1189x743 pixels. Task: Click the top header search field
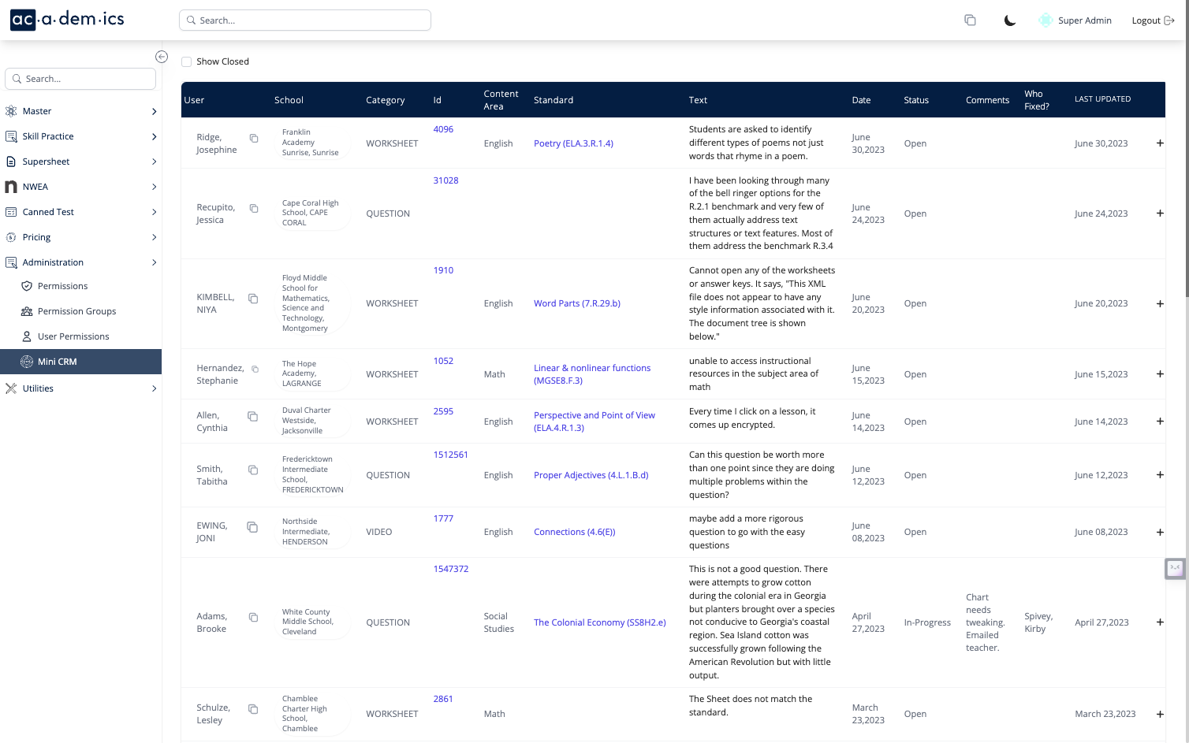[x=305, y=20]
